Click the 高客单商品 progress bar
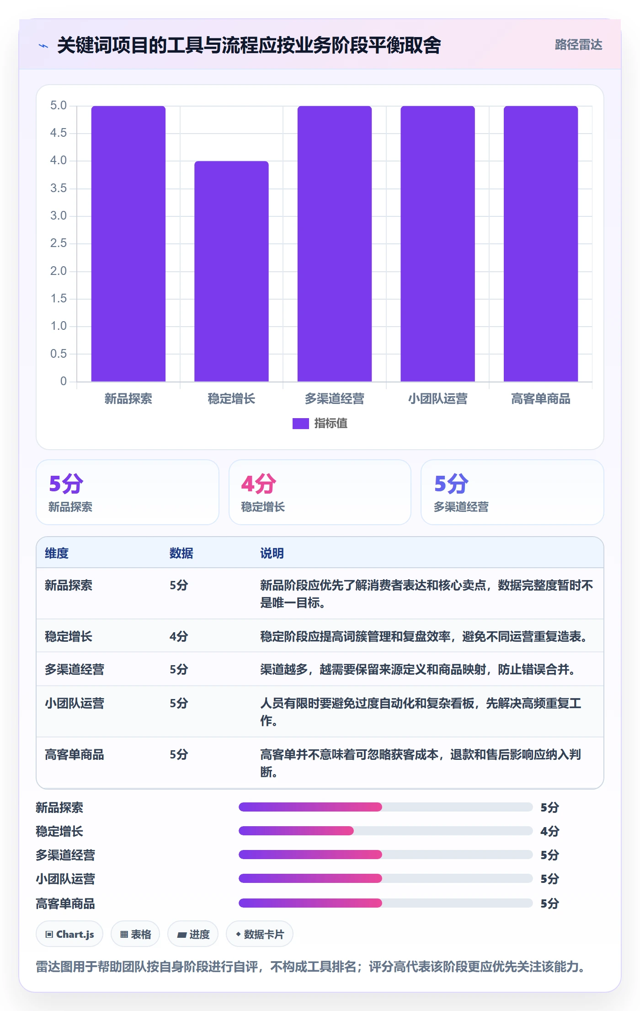Viewport: 640px width, 1011px height. point(385,903)
